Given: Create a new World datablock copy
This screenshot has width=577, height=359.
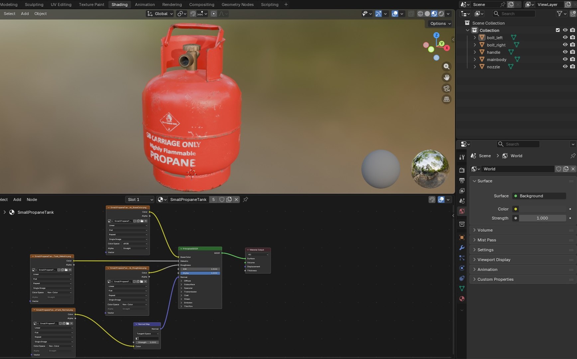Looking at the screenshot, I should point(566,169).
